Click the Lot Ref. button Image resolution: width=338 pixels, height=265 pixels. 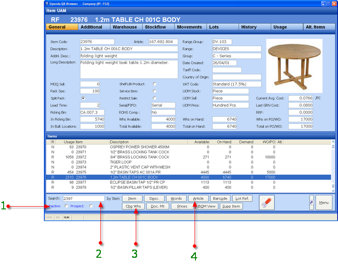click(242, 199)
